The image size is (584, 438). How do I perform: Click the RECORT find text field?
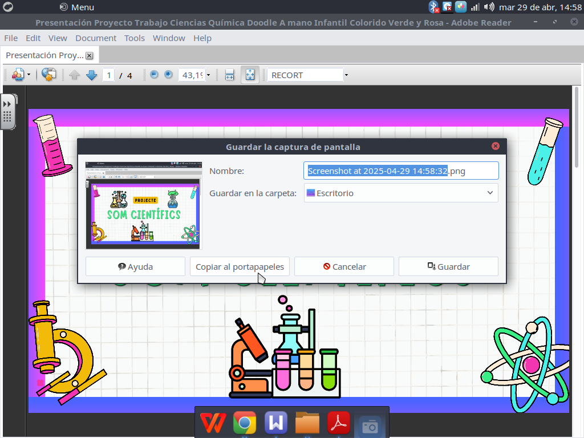click(306, 75)
